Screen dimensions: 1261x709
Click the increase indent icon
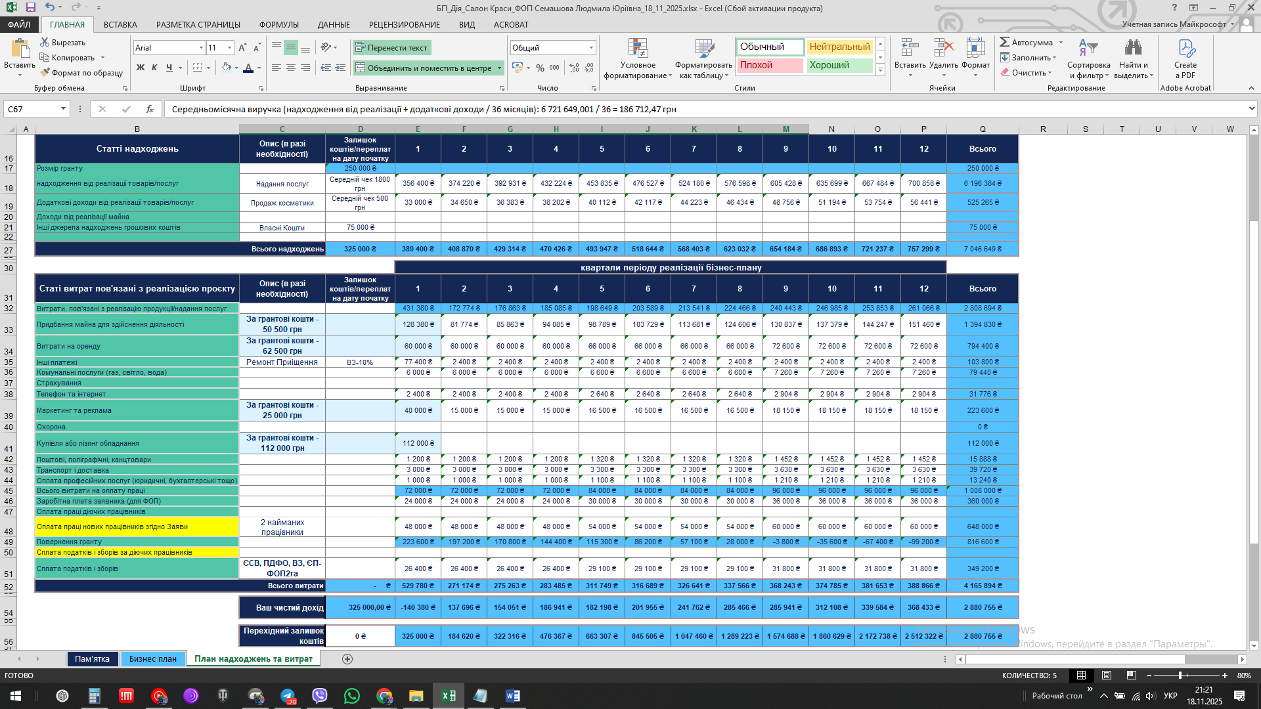click(340, 68)
